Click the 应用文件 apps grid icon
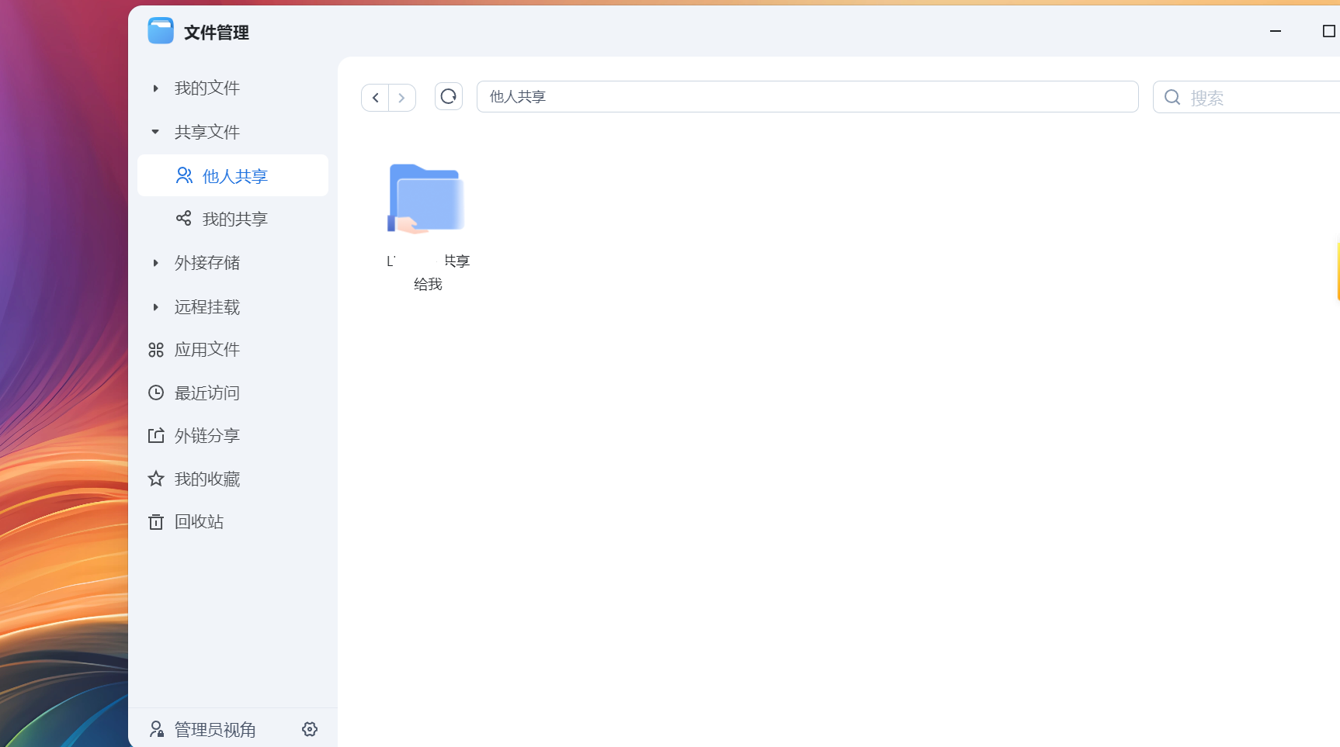 (x=156, y=350)
